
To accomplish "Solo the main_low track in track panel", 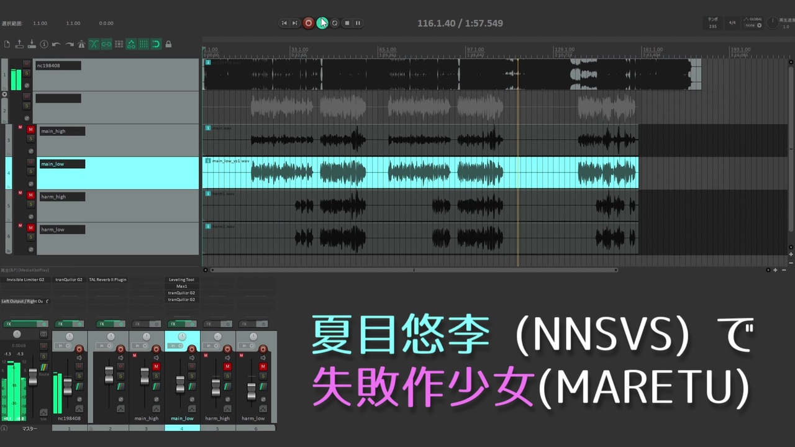I will point(30,171).
